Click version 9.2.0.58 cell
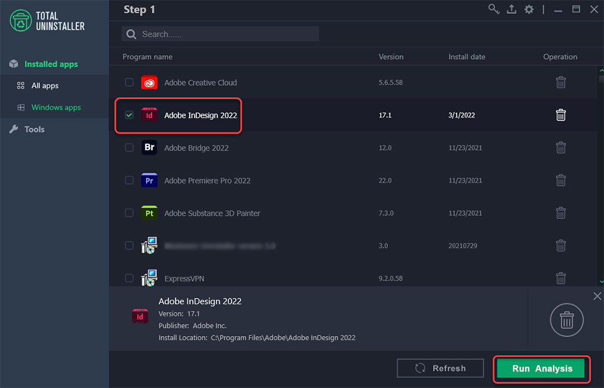Screen dimensions: 604x388 coord(390,278)
